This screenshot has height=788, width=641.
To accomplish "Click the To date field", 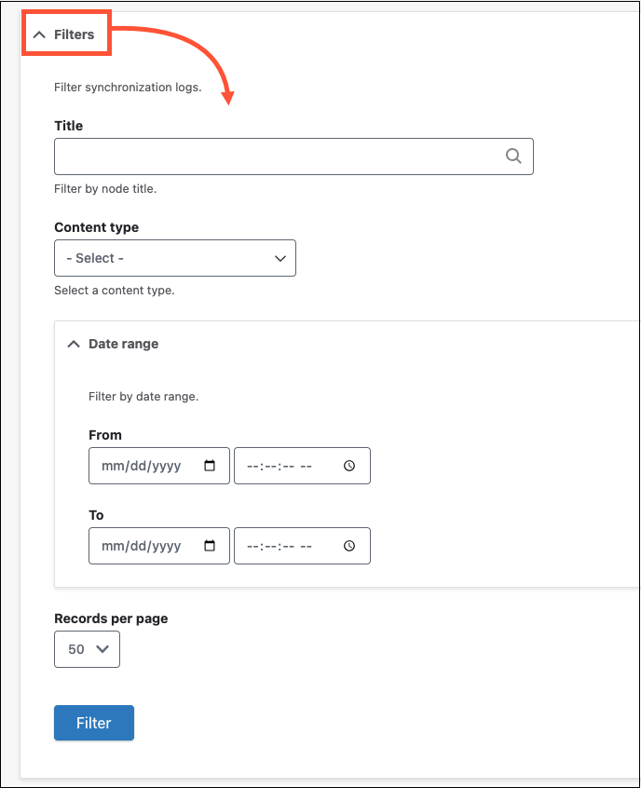I will [x=159, y=546].
